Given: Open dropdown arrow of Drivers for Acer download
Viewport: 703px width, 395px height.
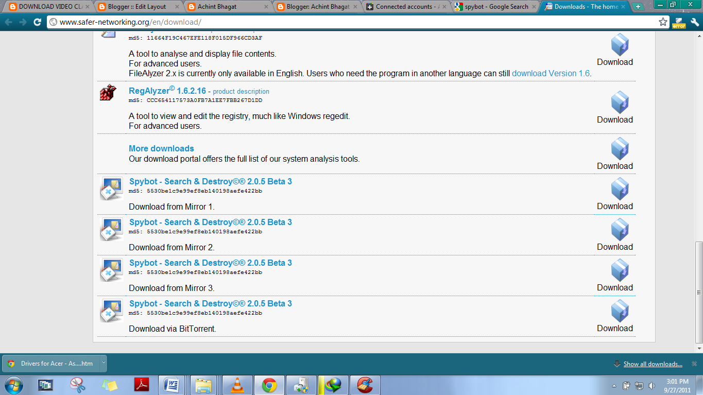Looking at the screenshot, I should (x=104, y=363).
